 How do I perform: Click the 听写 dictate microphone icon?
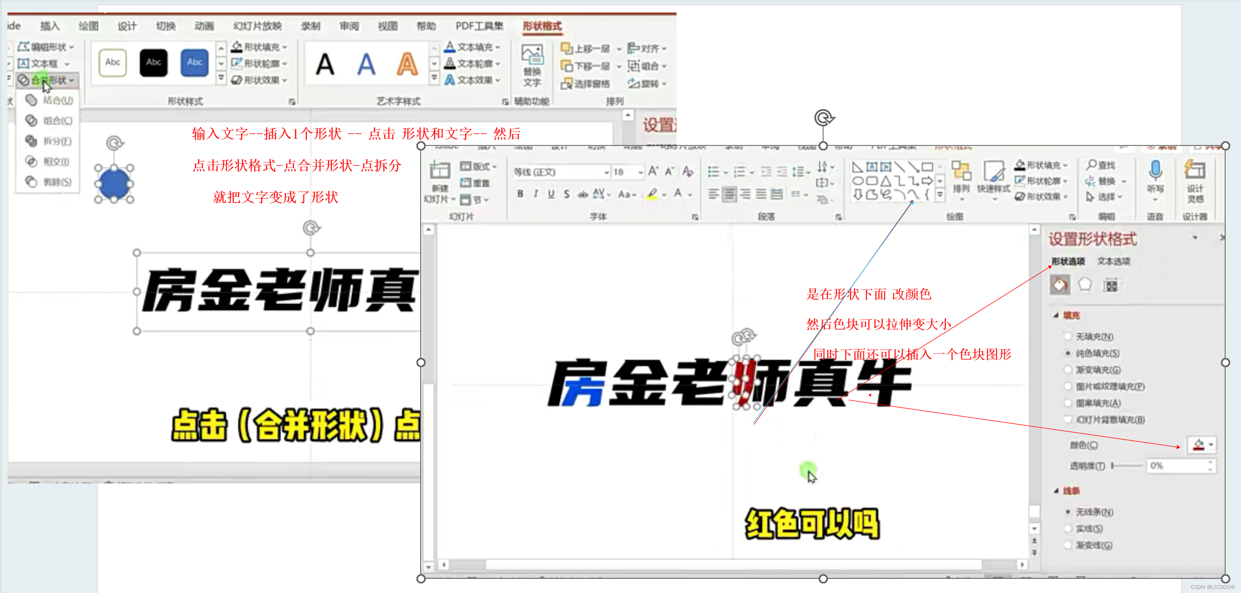pyautogui.click(x=1155, y=170)
